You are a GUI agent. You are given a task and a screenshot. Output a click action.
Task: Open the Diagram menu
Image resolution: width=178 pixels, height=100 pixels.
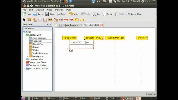[40, 10]
